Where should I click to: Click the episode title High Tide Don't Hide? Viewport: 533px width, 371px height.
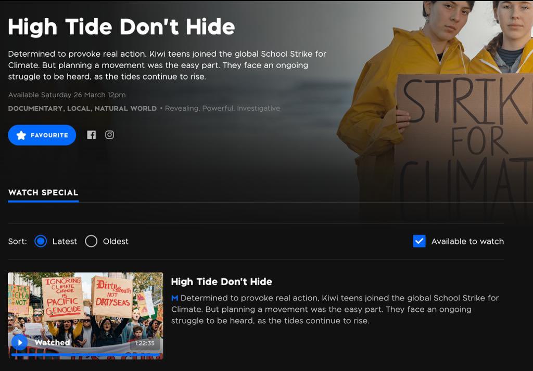point(222,282)
